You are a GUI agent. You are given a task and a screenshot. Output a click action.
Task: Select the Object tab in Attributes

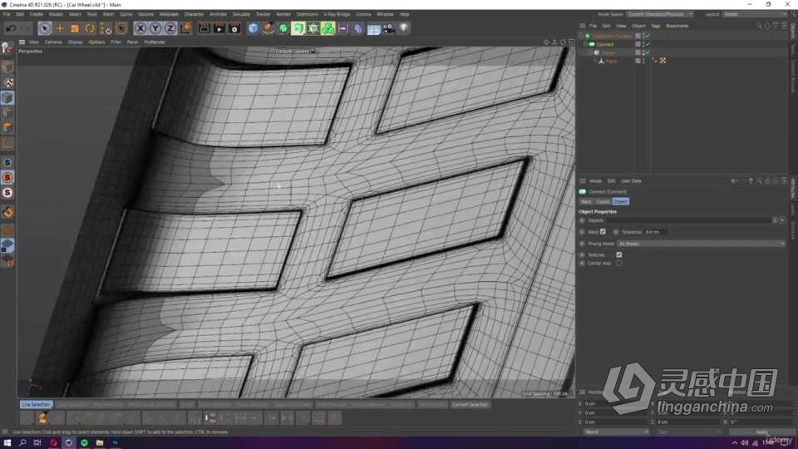pyautogui.click(x=620, y=201)
